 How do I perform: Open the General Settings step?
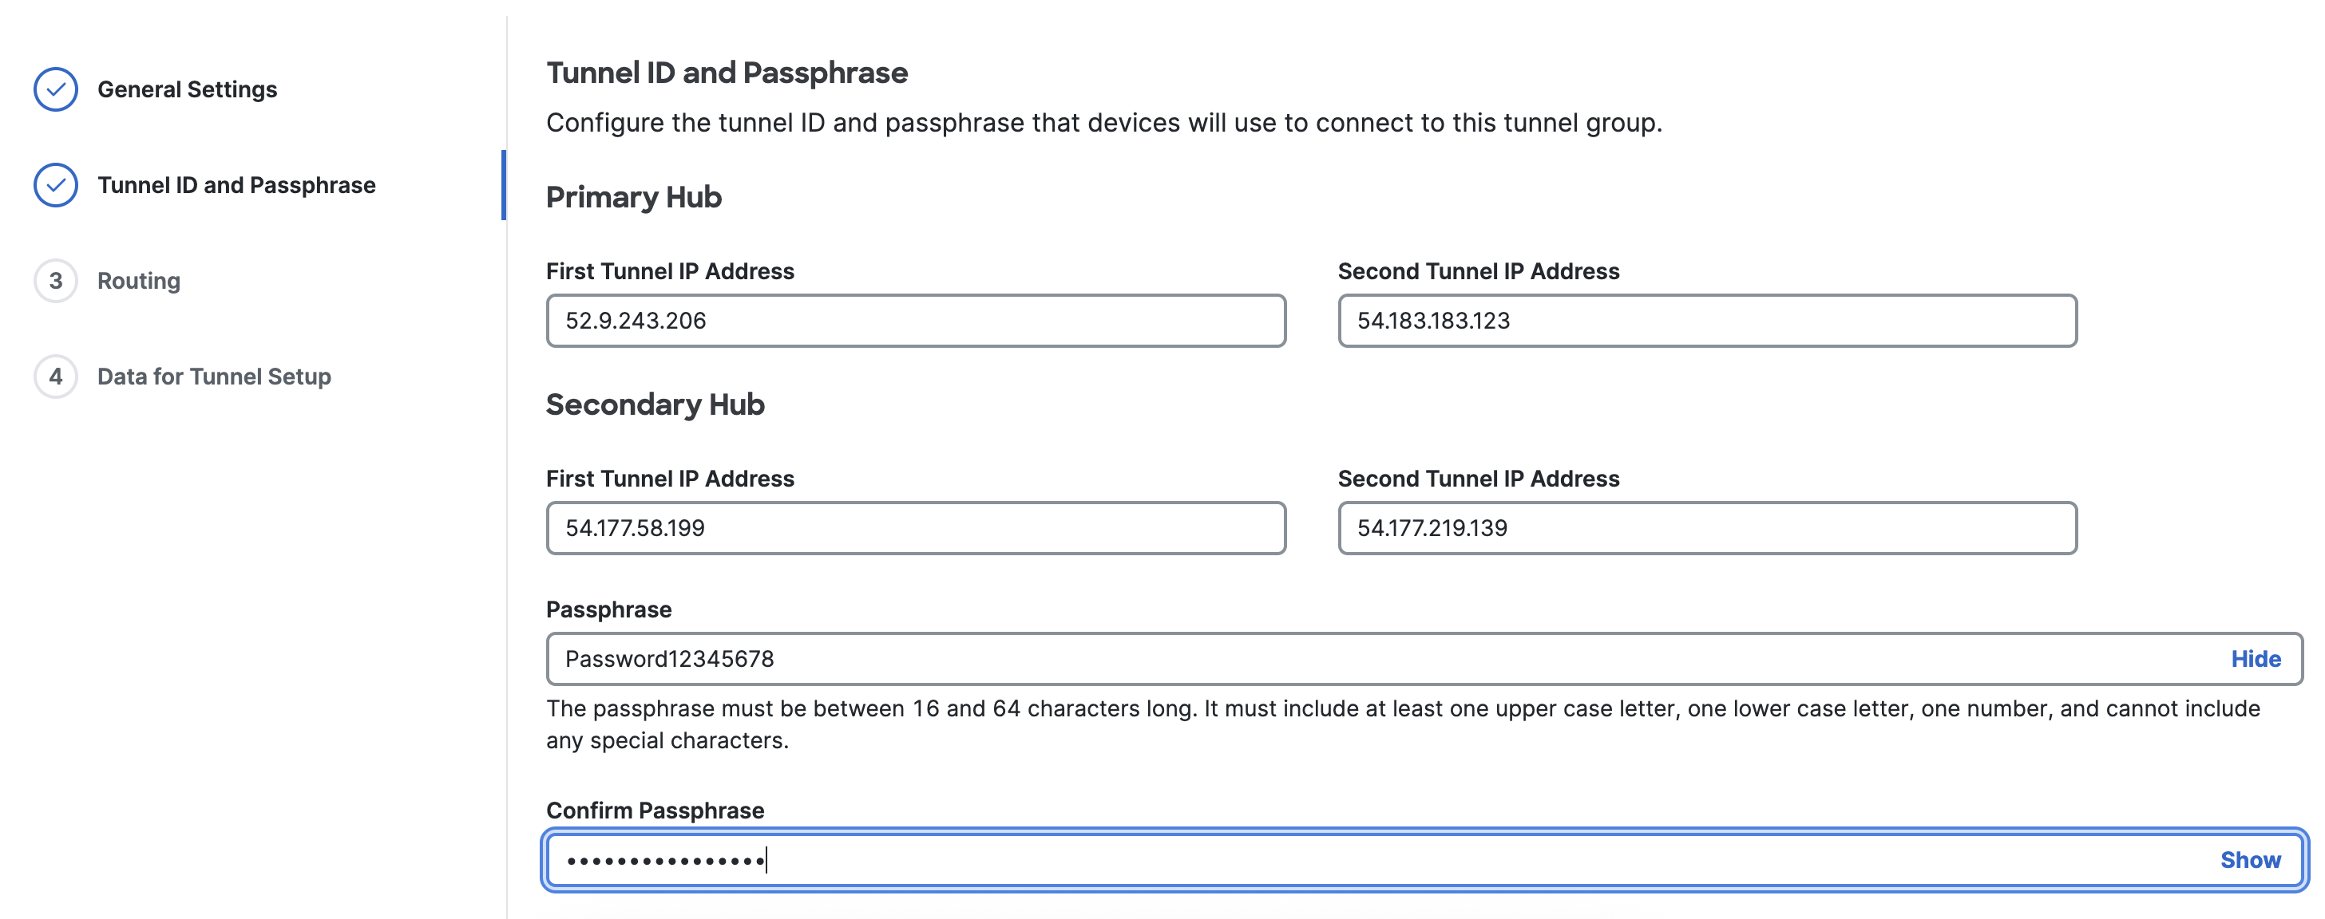pos(187,89)
